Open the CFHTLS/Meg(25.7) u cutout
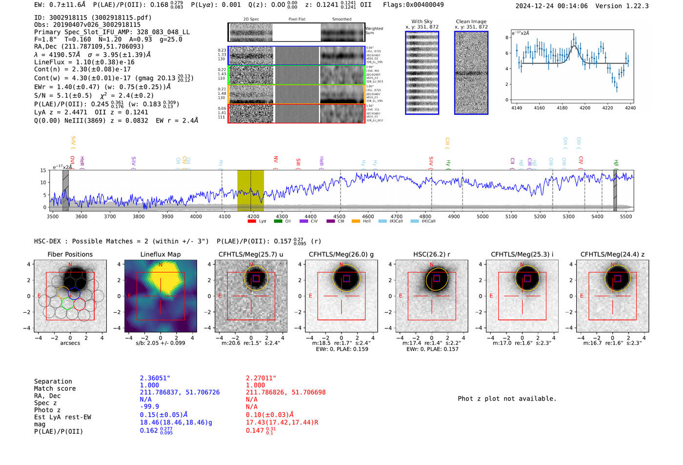The width and height of the screenshot is (683, 465). [251, 296]
